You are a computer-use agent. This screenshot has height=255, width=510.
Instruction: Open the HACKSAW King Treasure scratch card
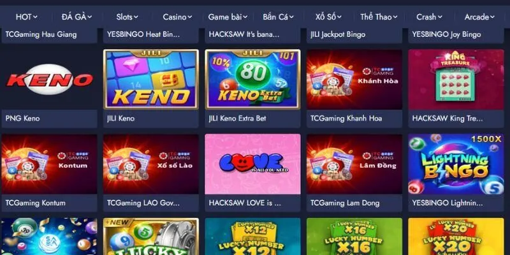tap(456, 79)
